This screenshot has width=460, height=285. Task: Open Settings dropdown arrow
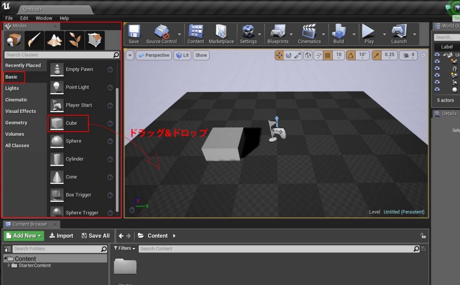tap(260, 34)
